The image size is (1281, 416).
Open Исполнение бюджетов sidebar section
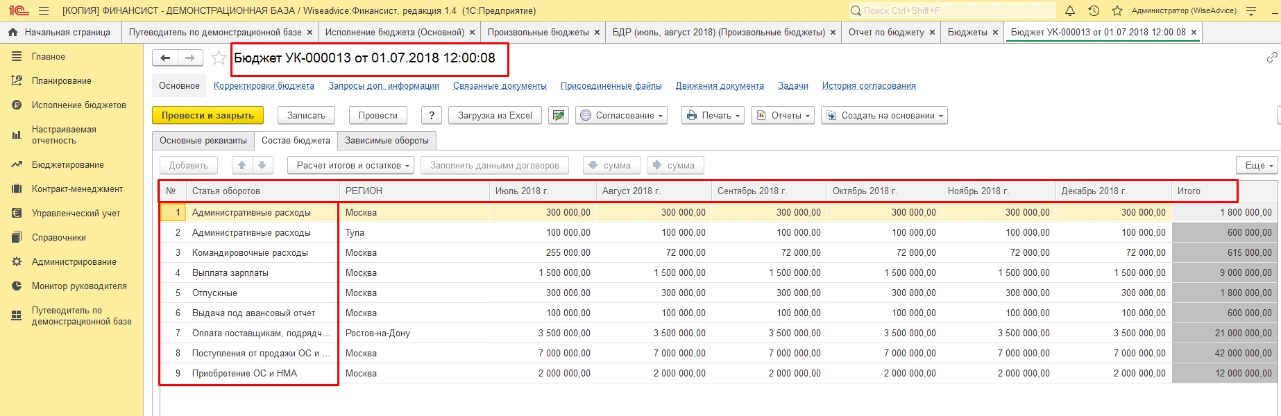click(x=78, y=105)
